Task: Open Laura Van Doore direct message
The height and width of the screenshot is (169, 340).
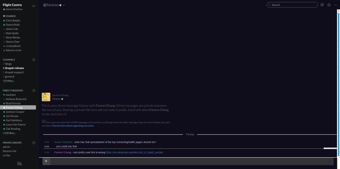Action: pyautogui.click(x=16, y=125)
